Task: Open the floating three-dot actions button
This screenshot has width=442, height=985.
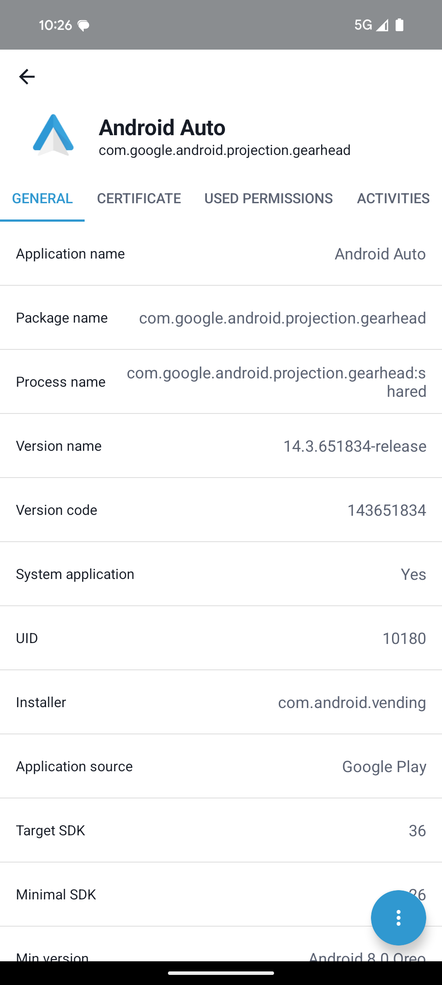Action: [398, 917]
